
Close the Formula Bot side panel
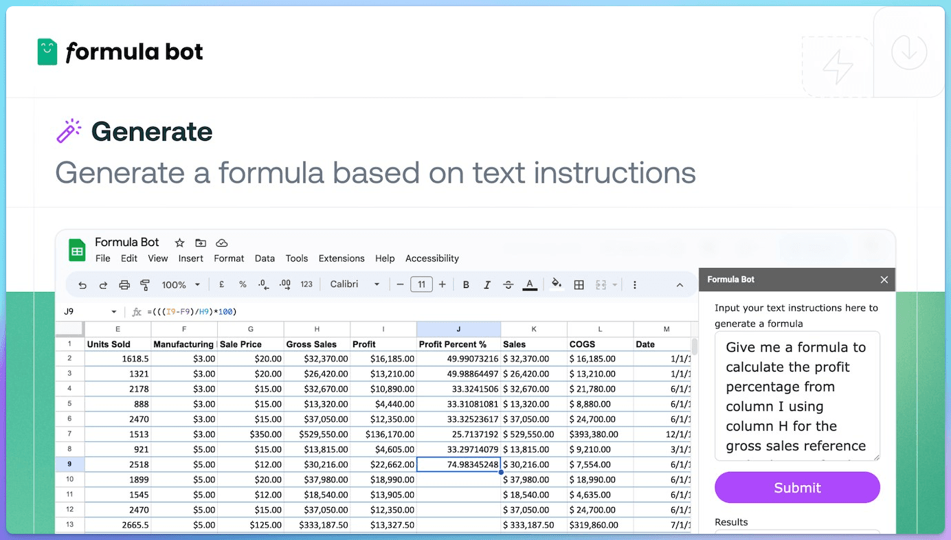click(x=884, y=280)
